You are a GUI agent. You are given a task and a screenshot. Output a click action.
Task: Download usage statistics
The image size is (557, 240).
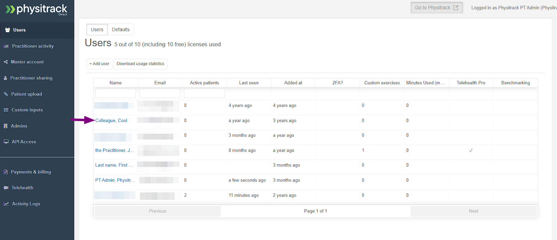140,64
